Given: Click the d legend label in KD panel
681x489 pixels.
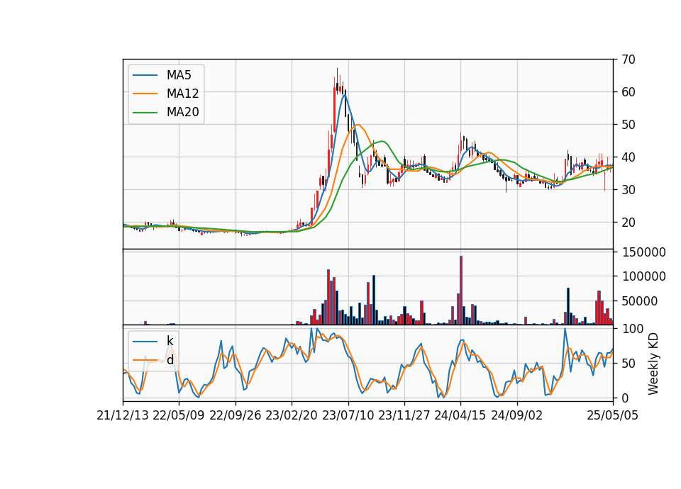Looking at the screenshot, I should pos(170,360).
